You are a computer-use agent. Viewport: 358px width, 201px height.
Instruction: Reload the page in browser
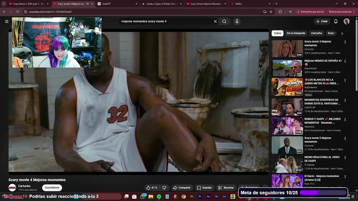[x=17, y=12]
